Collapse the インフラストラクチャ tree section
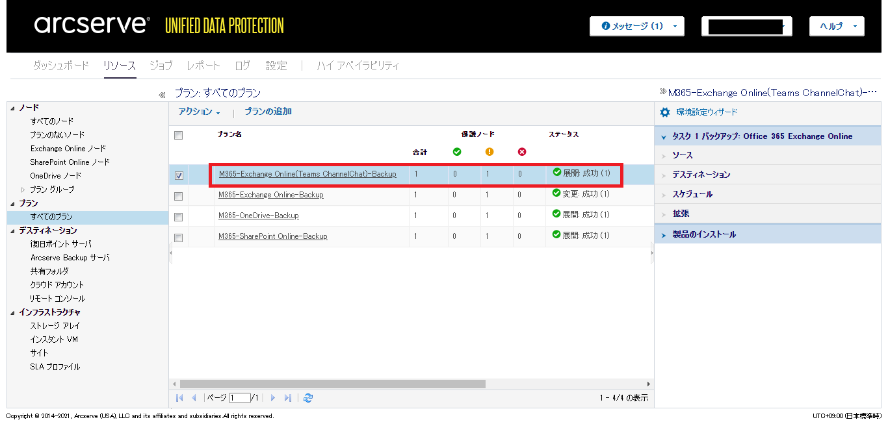888x422 pixels. pyautogui.click(x=13, y=312)
